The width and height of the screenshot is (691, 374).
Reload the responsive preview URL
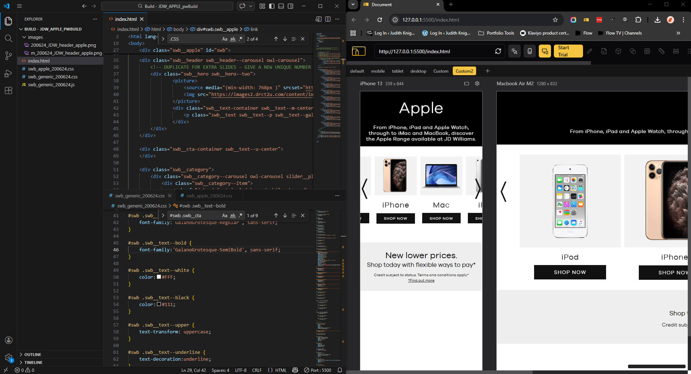click(498, 51)
